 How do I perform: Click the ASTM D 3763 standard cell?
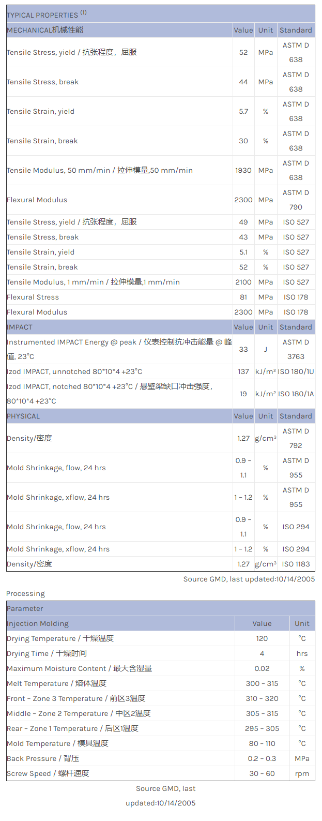pyautogui.click(x=296, y=349)
